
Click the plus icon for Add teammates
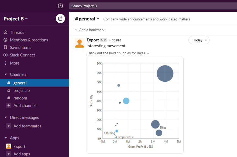tap(9, 126)
